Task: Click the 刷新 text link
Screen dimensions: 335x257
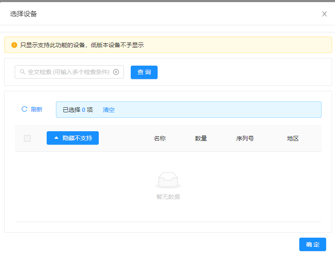Action: [x=37, y=109]
